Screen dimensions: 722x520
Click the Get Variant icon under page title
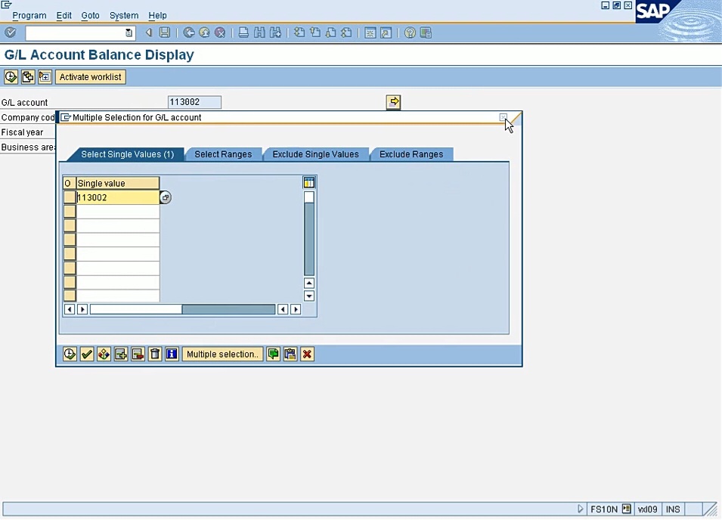point(28,77)
